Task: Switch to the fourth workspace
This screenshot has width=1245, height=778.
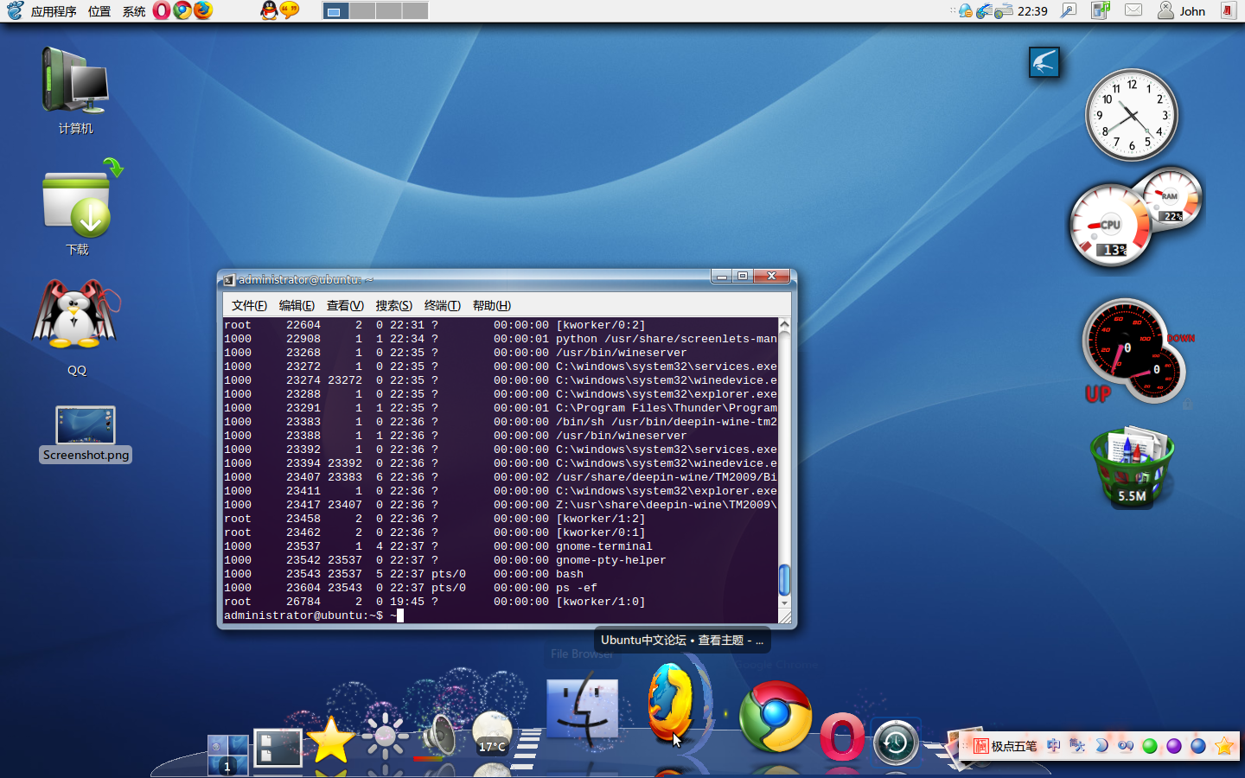Action: tap(415, 11)
